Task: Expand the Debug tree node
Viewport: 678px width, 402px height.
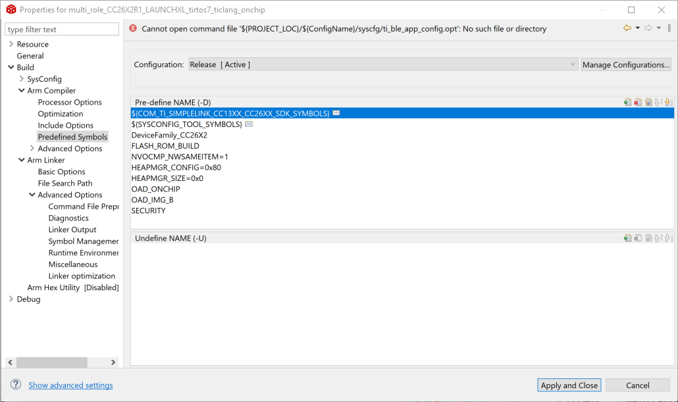Action: (11, 299)
